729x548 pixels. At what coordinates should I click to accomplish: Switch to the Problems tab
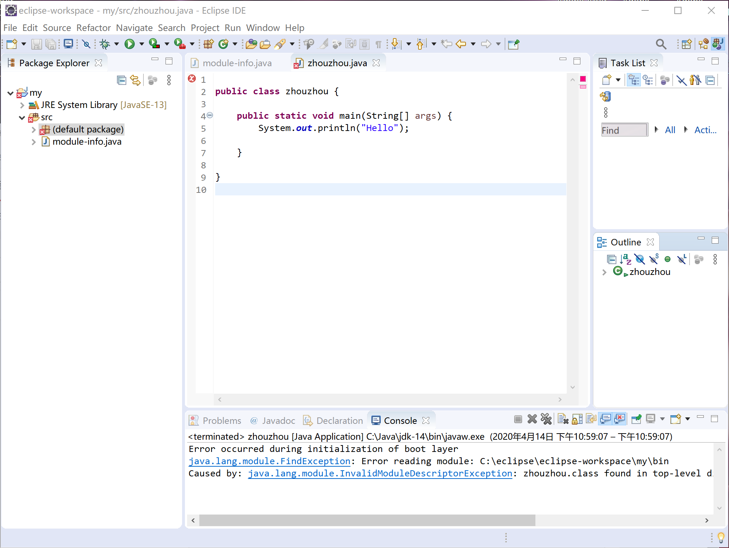pyautogui.click(x=215, y=420)
